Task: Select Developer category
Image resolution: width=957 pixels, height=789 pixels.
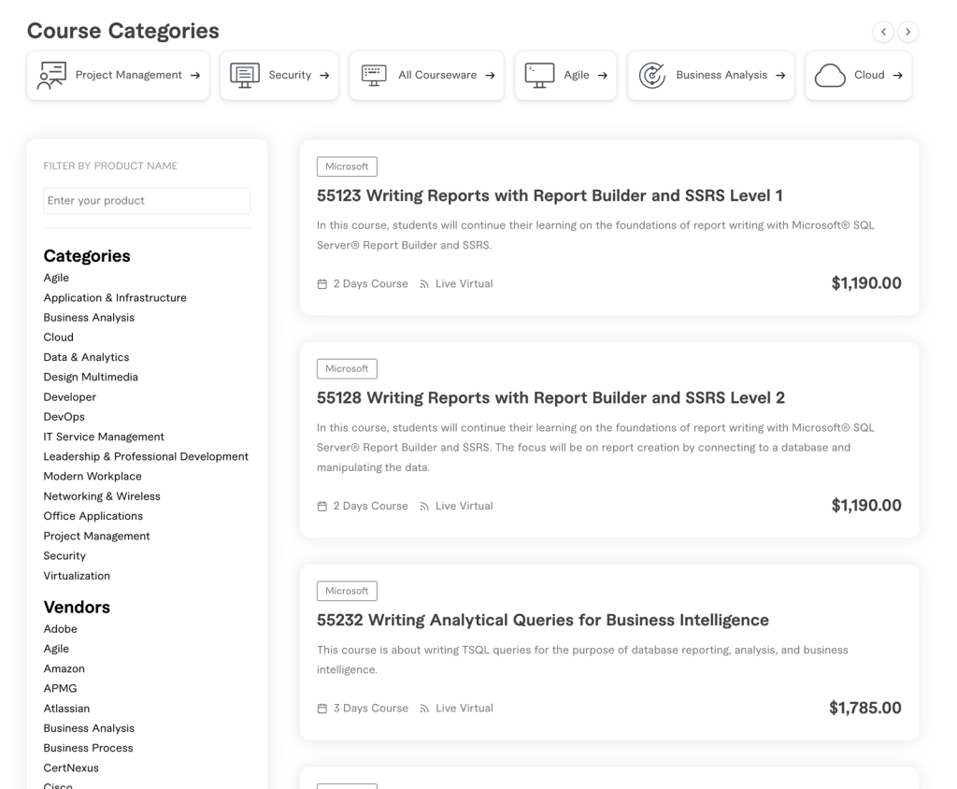Action: point(69,397)
